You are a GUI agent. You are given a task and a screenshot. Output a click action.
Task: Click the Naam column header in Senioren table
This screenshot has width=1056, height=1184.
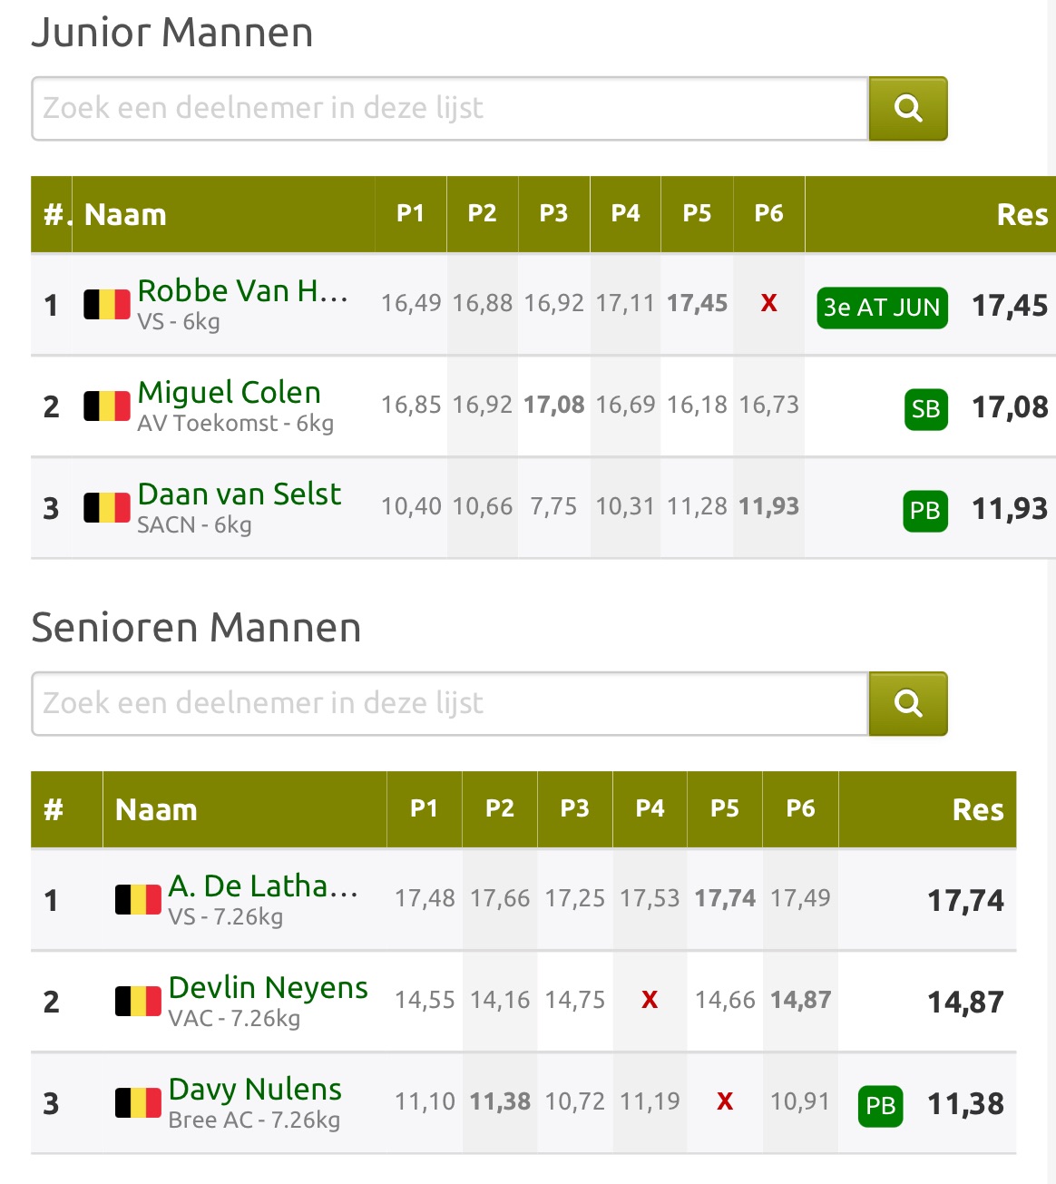point(156,810)
